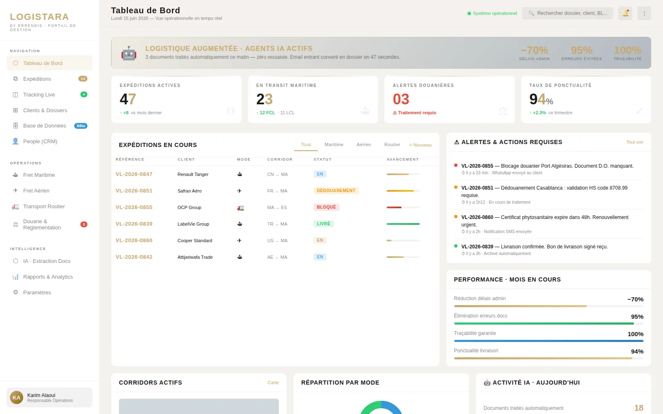Click the Fret Maritime ship icon
The image size is (663, 414).
(16, 175)
